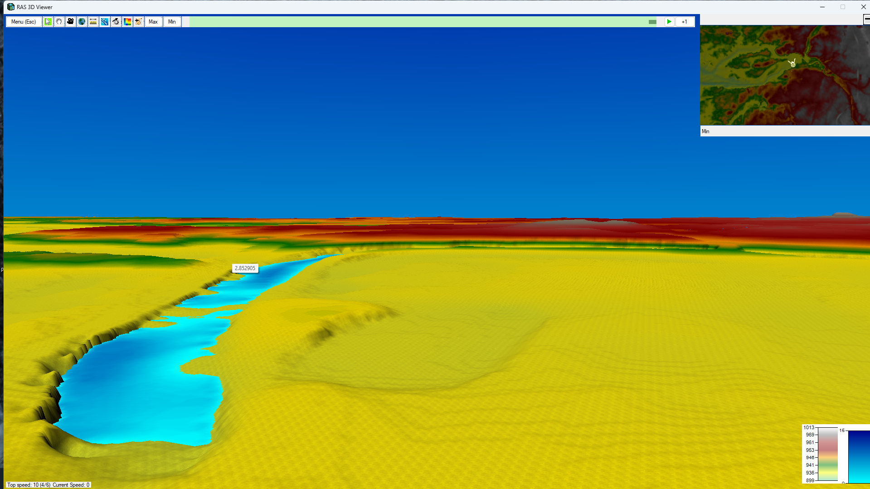Click the overview minimap thumbnail
Viewport: 870px width, 489px height.
pos(785,75)
